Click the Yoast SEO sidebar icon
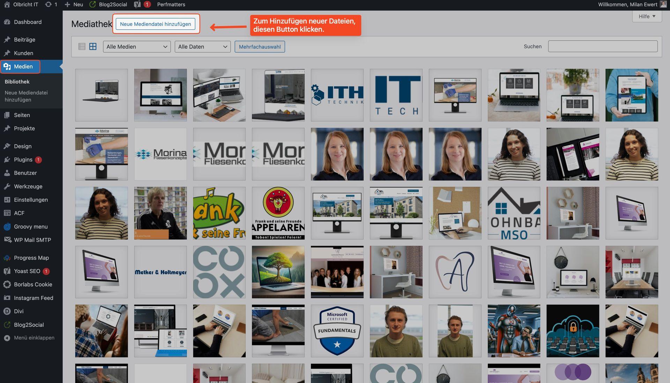 click(x=7, y=271)
